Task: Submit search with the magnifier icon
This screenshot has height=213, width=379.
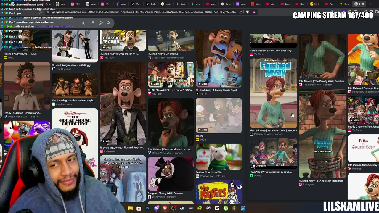Action: tap(109, 23)
